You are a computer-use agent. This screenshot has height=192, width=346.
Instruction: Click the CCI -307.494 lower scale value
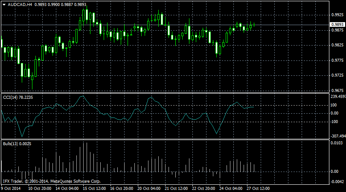(337, 136)
